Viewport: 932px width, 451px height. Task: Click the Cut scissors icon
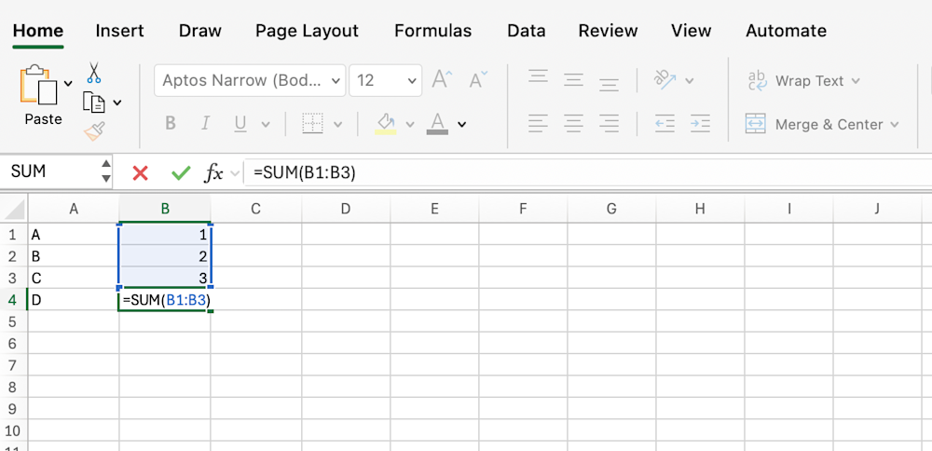[x=94, y=73]
